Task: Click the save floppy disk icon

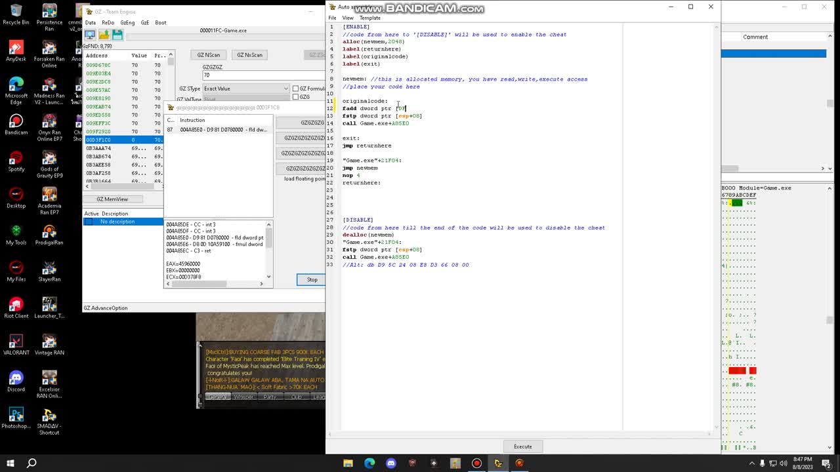Action: [117, 35]
